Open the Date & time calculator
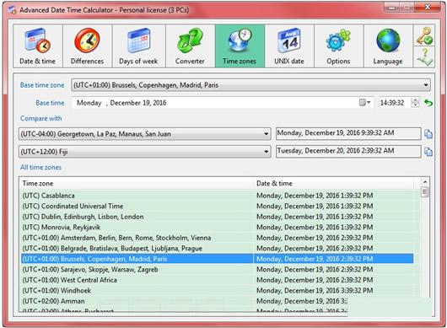This screenshot has width=447, height=328. [x=38, y=46]
